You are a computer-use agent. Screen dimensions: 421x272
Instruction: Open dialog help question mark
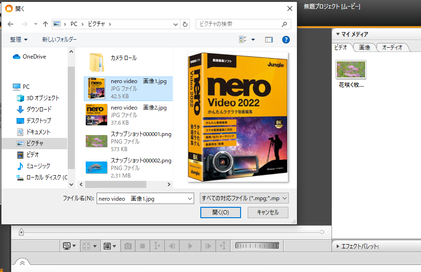[286, 40]
